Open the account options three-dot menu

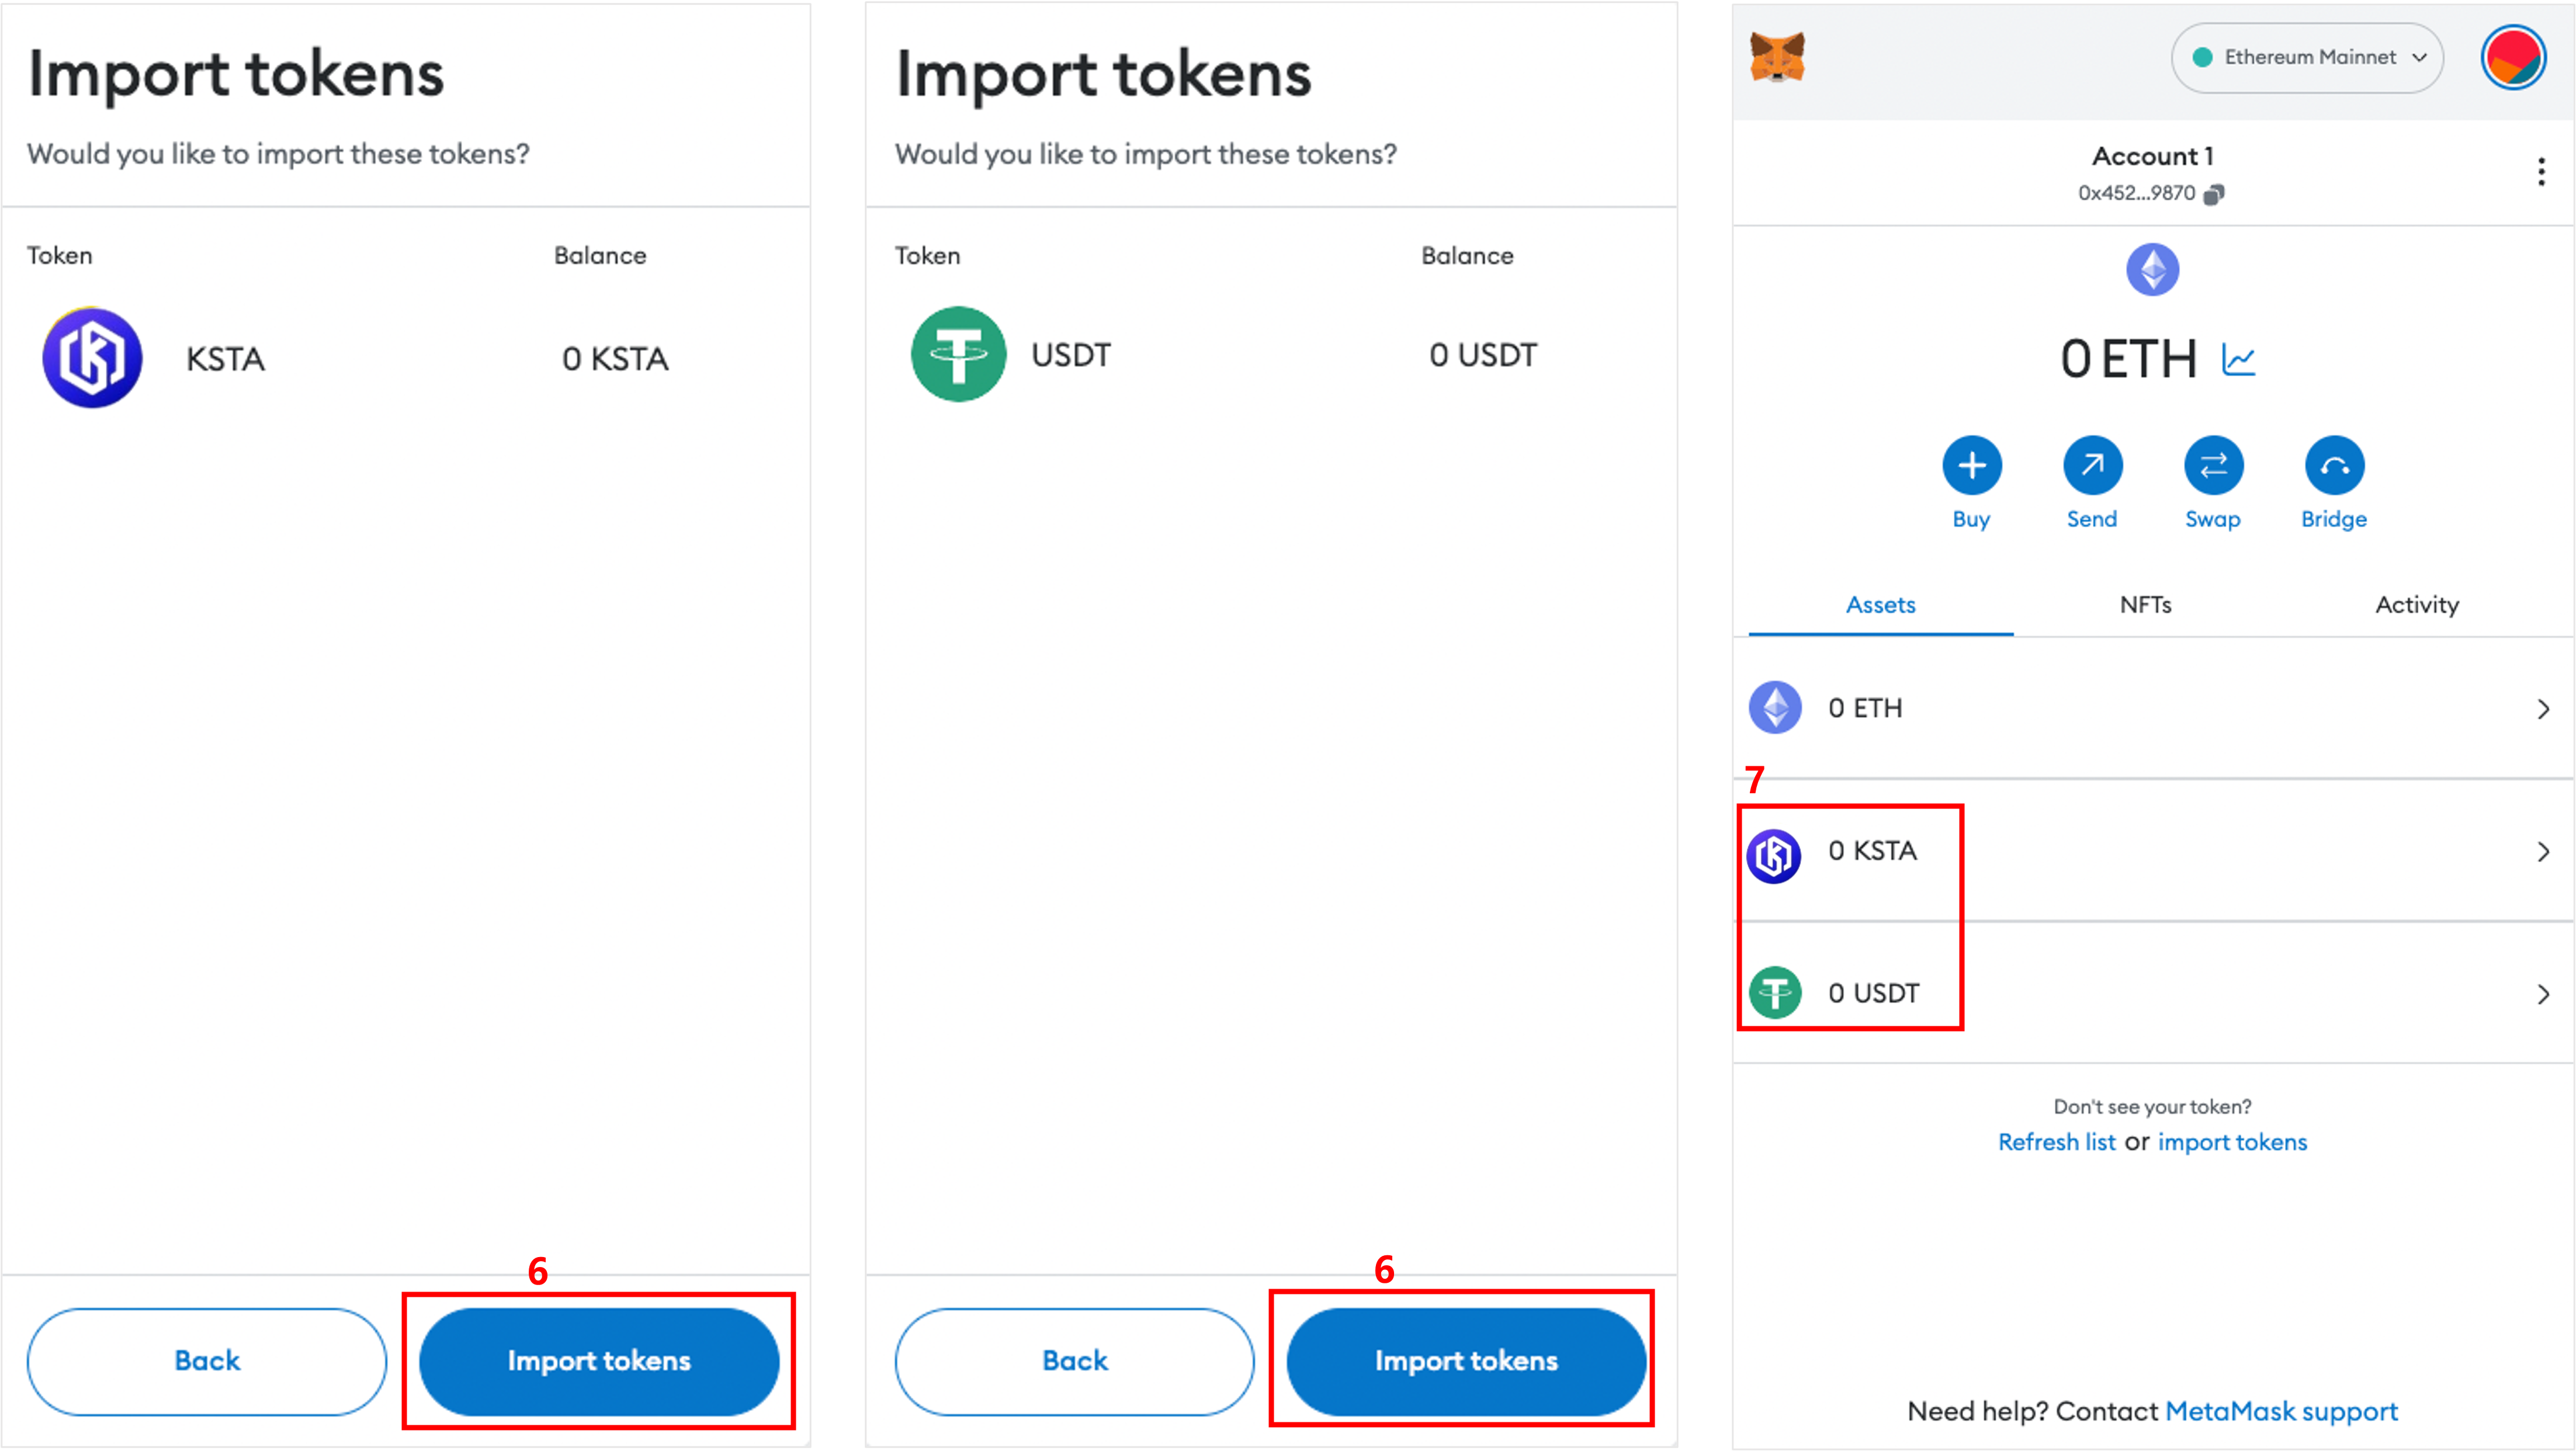pos(2540,172)
